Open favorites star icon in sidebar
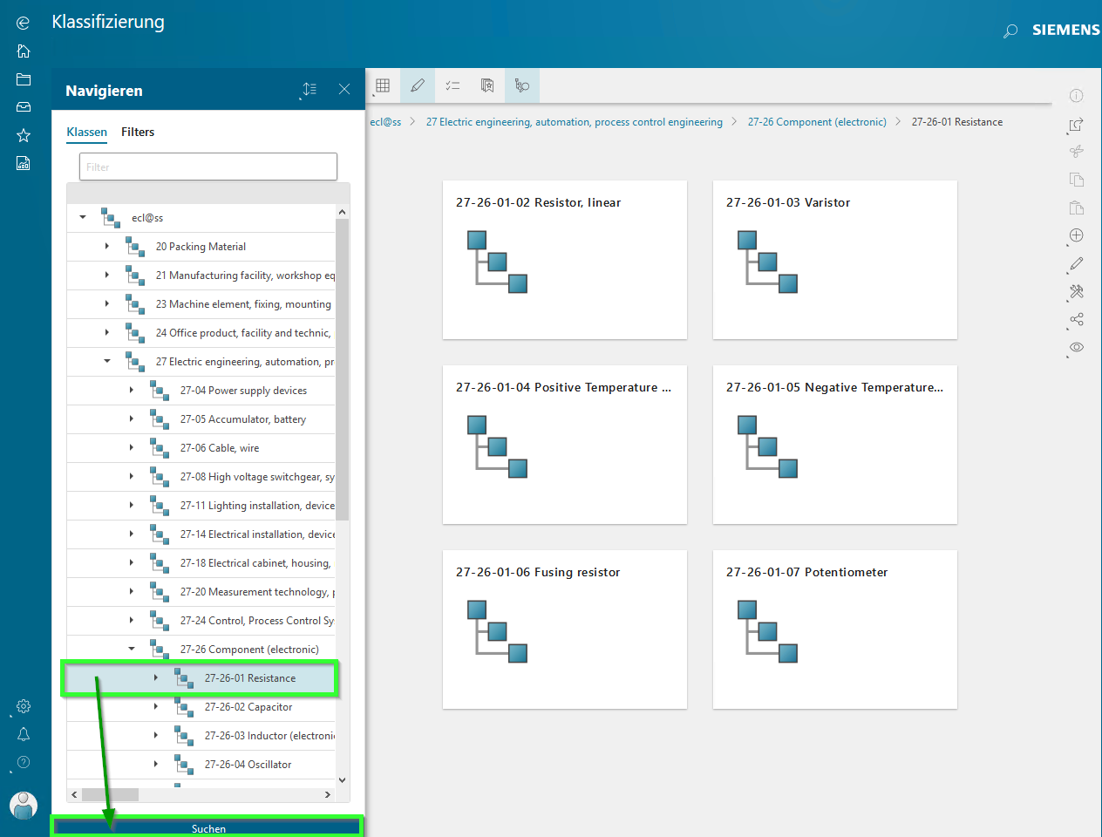The image size is (1102, 837). pos(24,135)
